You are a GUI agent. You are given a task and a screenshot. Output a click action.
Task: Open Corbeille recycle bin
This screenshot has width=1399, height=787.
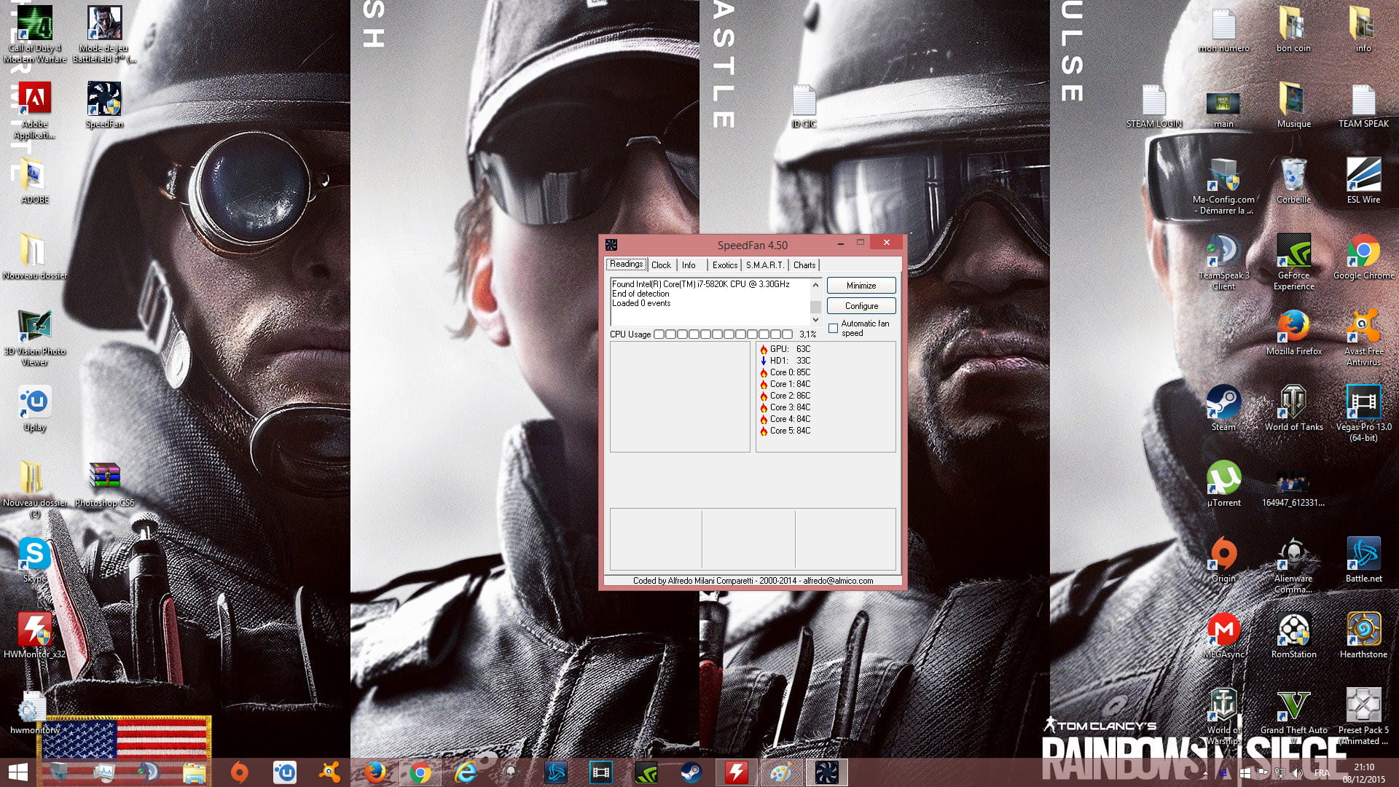click(1293, 176)
